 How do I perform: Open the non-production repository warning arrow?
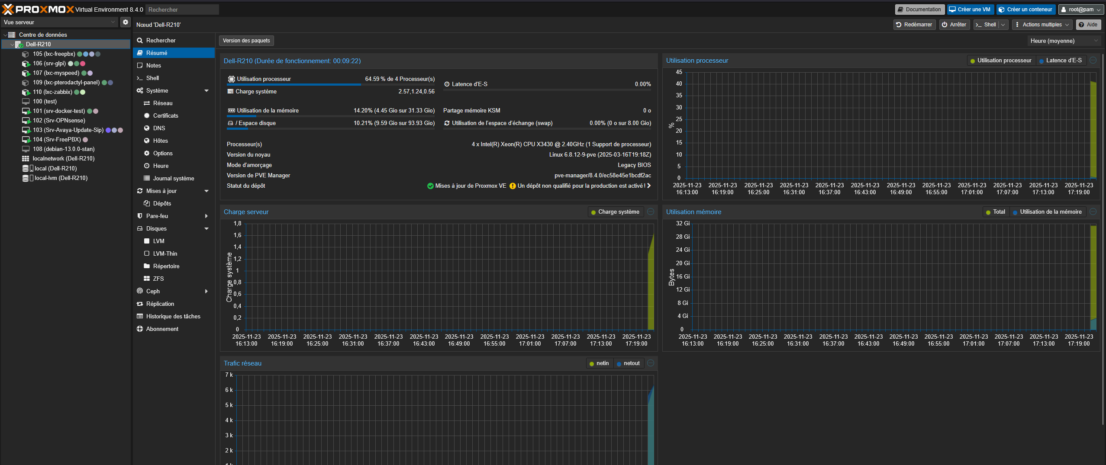click(x=649, y=186)
